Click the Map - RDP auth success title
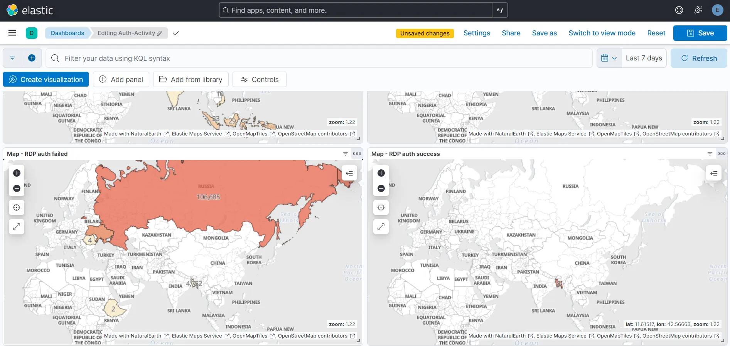The width and height of the screenshot is (730, 346). (x=405, y=154)
